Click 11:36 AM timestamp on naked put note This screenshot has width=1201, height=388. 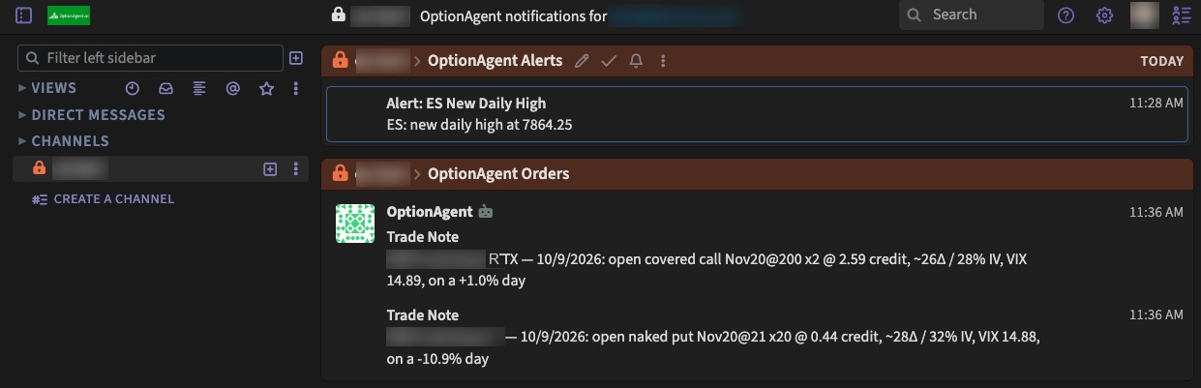1156,314
